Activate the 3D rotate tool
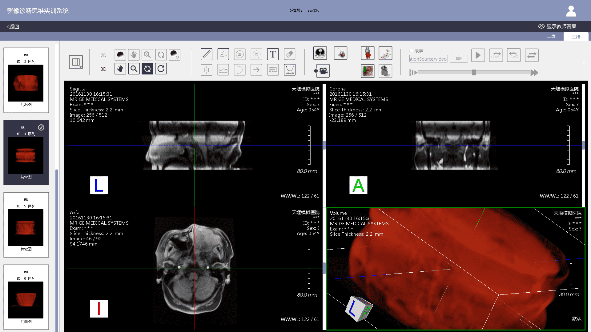 pyautogui.click(x=147, y=69)
